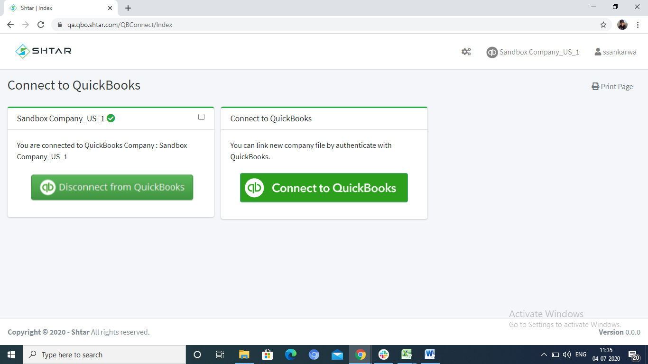The height and width of the screenshot is (364, 648).
Task: Click the Connect to QuickBooks page heading
Action: point(74,85)
